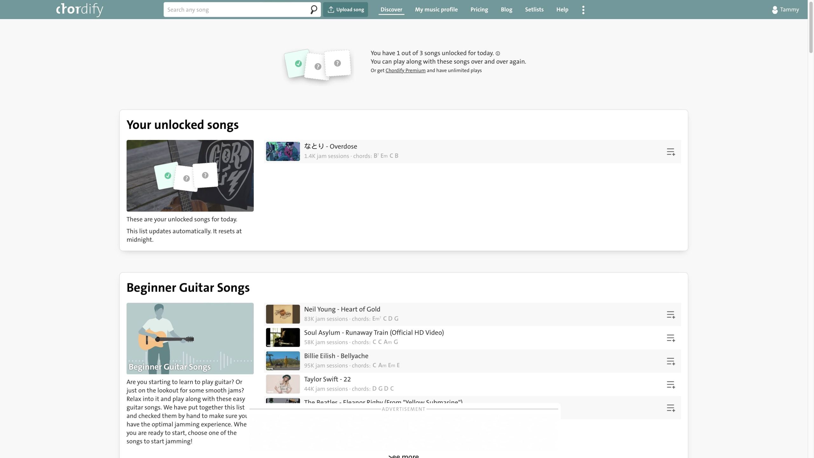Add Taylor Swift 22 to a setlist
The height and width of the screenshot is (458, 814).
point(671,385)
